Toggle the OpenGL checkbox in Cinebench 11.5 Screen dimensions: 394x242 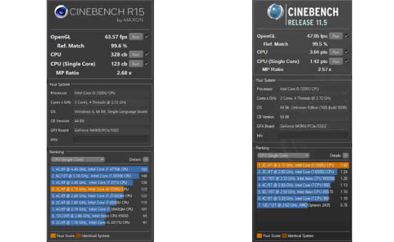click(x=347, y=36)
